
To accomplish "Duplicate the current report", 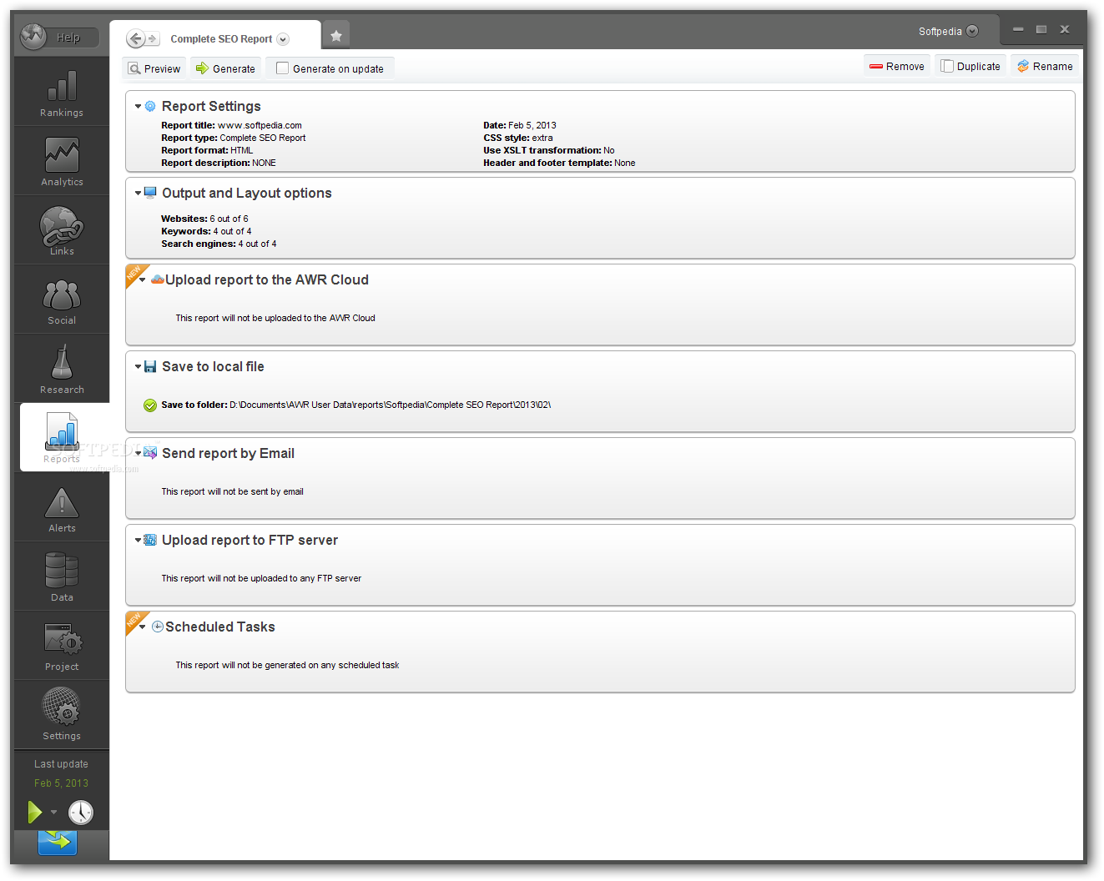I will point(970,66).
